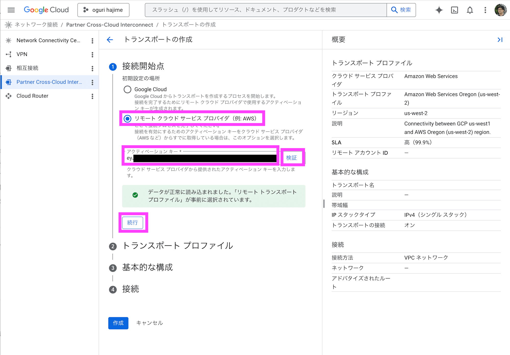The image size is (510, 355).
Task: Navigate to Partner Cross-Cloud Interconnect breadcrumb
Action: [x=110, y=25]
